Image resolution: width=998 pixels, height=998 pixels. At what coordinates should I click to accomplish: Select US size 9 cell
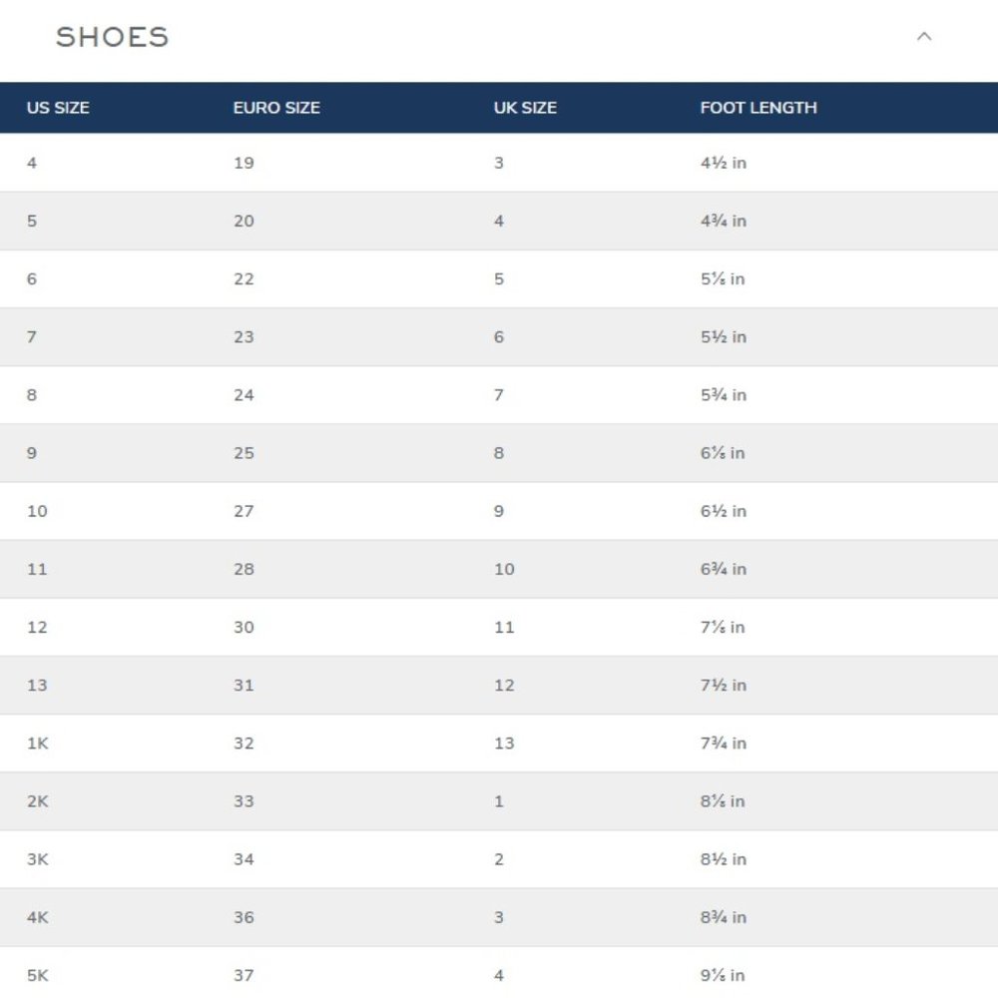[32, 453]
